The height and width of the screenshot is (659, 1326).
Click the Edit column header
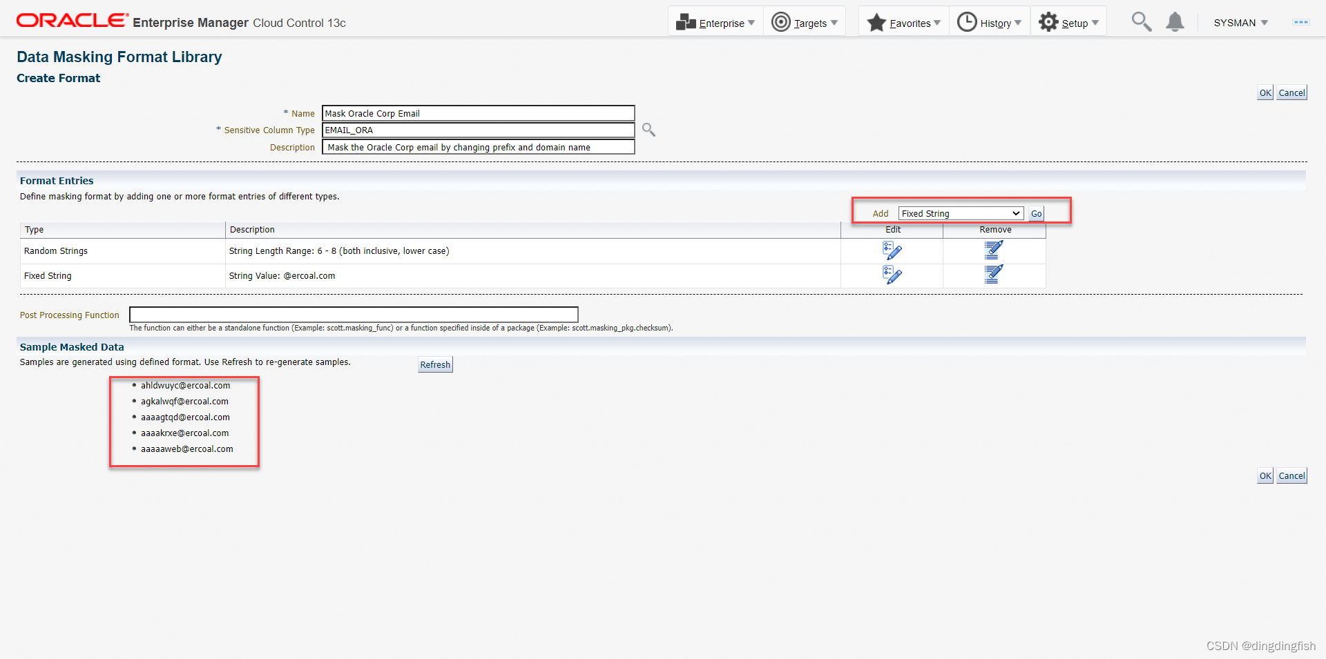click(893, 230)
